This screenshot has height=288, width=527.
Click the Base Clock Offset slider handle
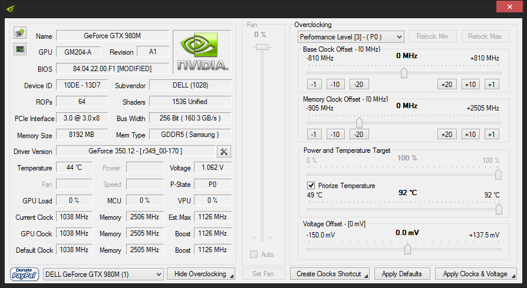[x=404, y=72]
